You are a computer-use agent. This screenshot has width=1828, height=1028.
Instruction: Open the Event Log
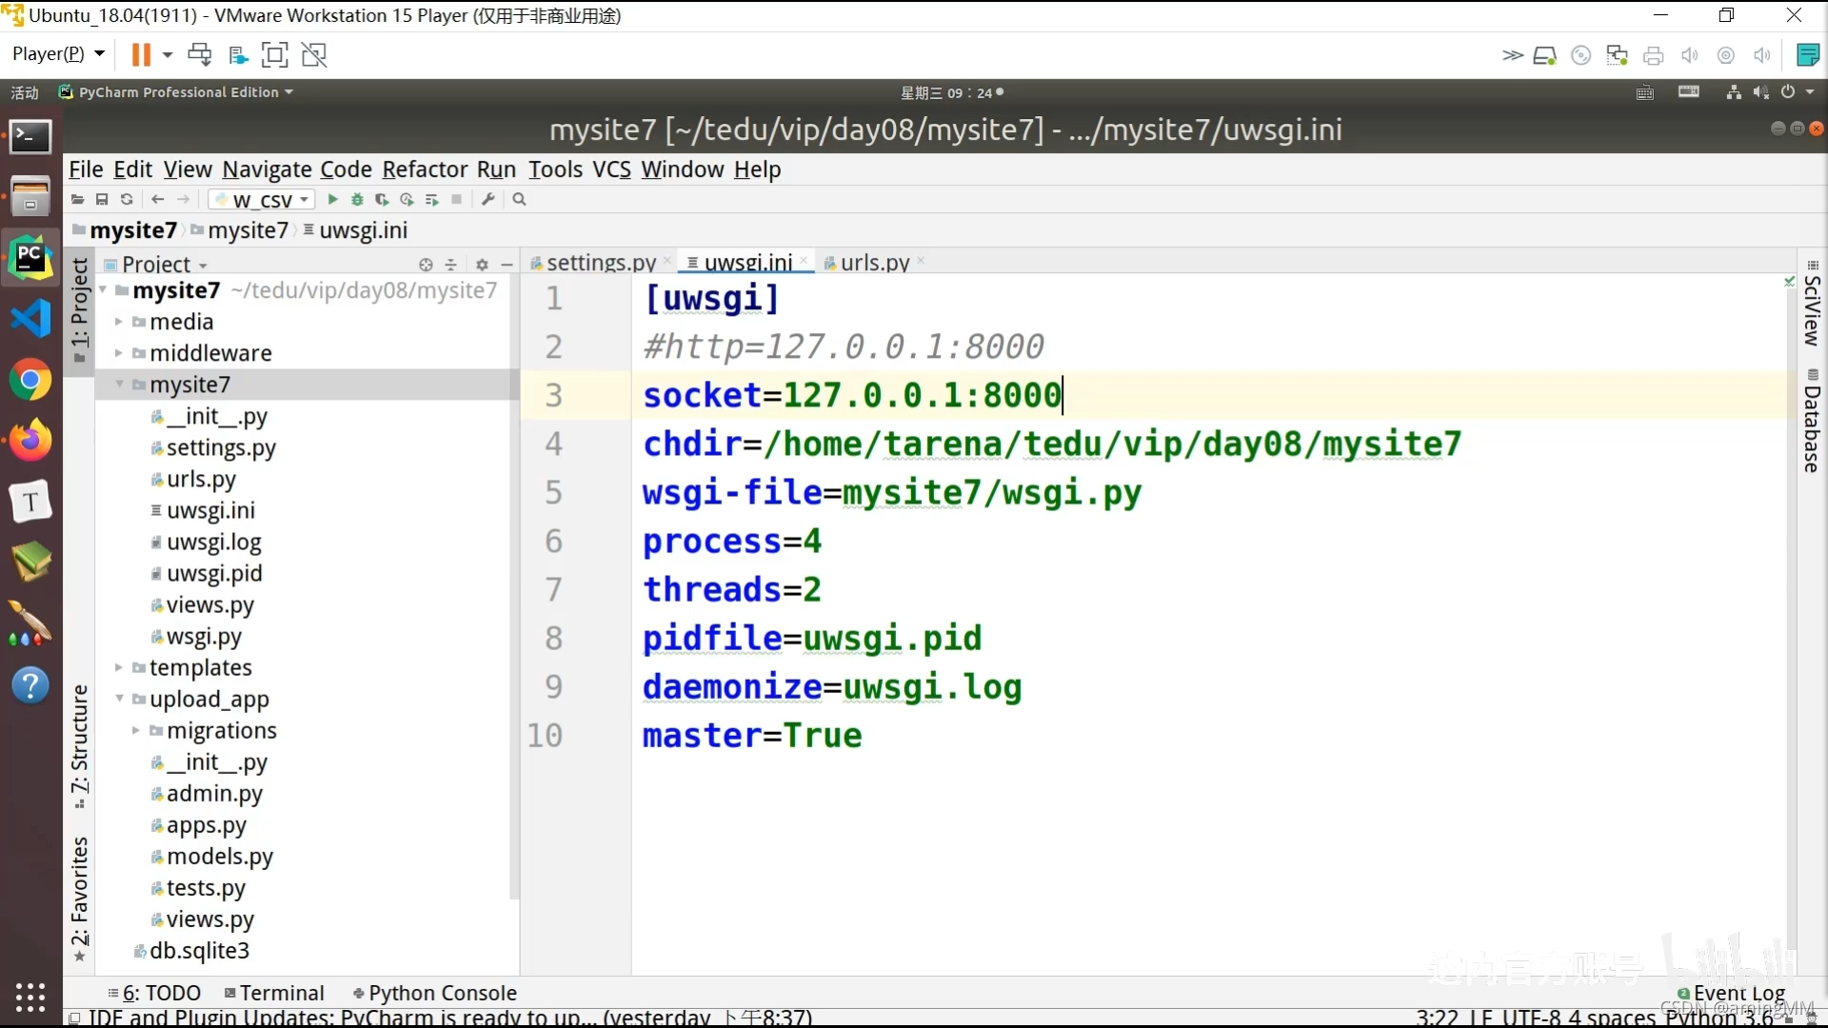coord(1739,993)
